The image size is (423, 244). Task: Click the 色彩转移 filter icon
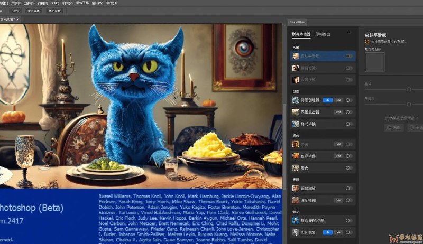(296, 156)
